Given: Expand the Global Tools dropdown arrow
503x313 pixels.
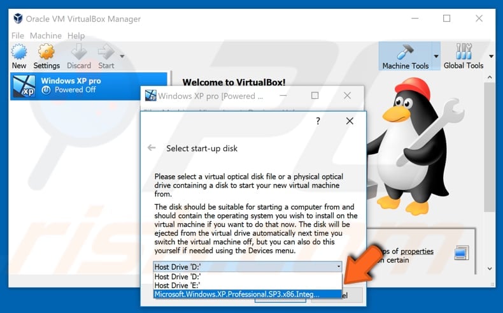Looking at the screenshot, I should pos(491,57).
